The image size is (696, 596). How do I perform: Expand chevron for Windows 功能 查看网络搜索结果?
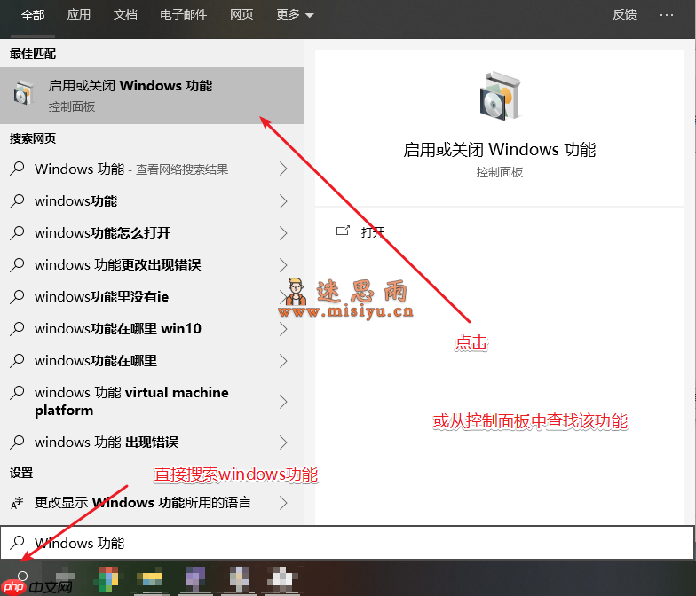pos(283,169)
